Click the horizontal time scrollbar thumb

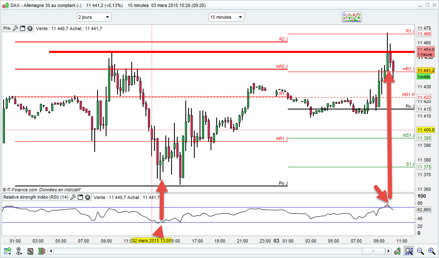pos(374,251)
